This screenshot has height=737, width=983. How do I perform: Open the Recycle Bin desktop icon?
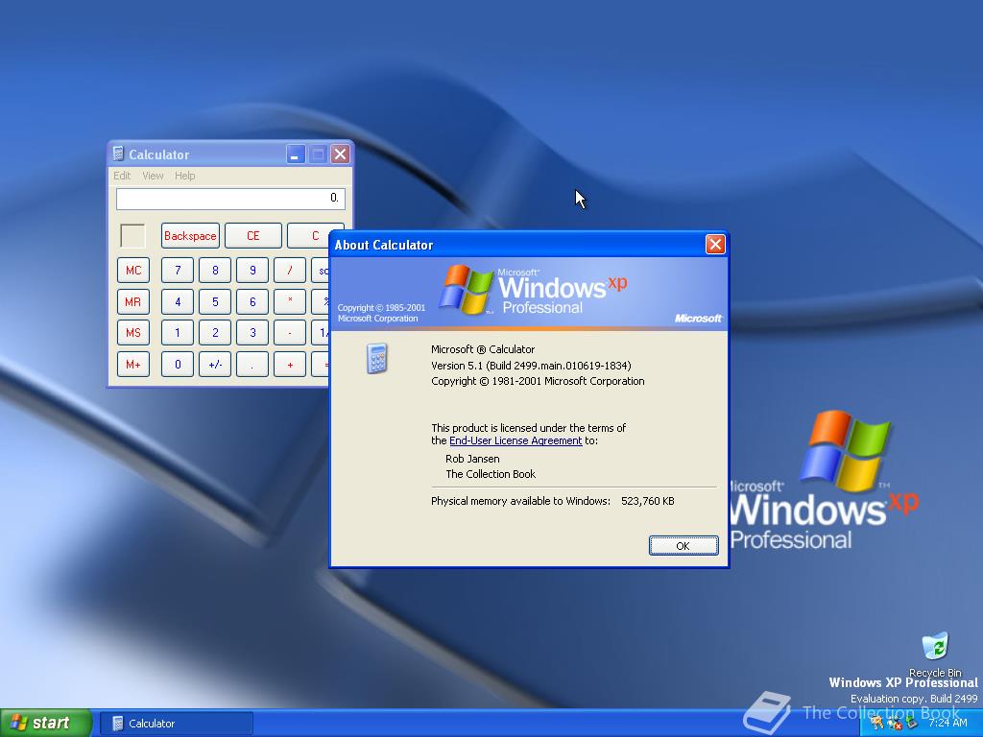pyautogui.click(x=935, y=654)
